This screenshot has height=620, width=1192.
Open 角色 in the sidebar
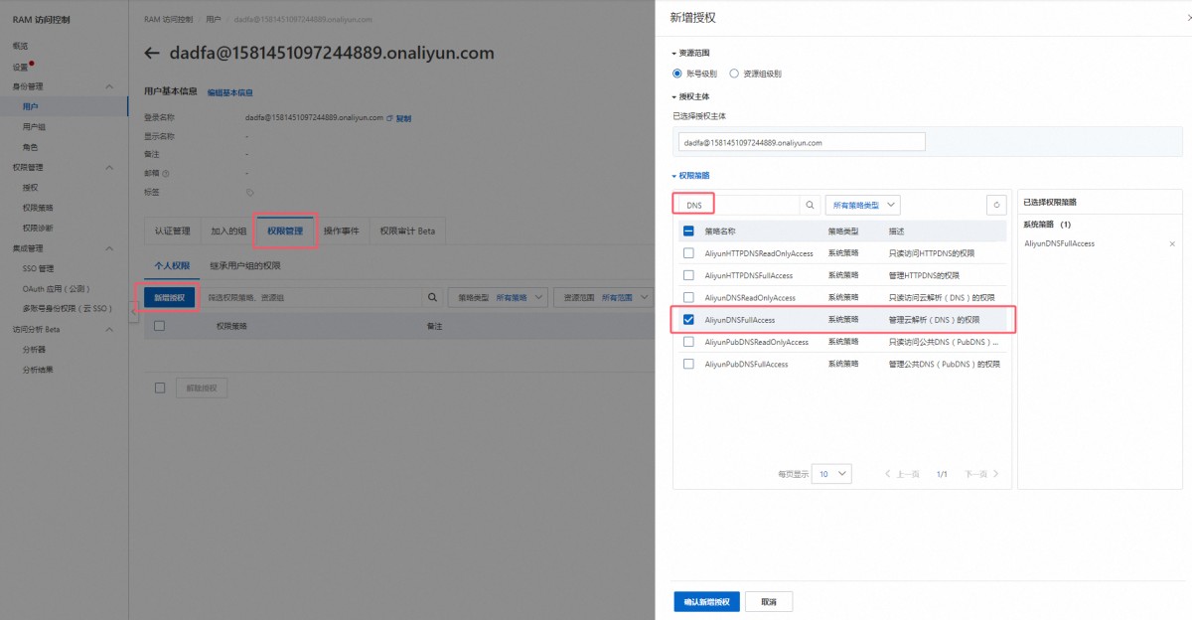click(x=31, y=147)
